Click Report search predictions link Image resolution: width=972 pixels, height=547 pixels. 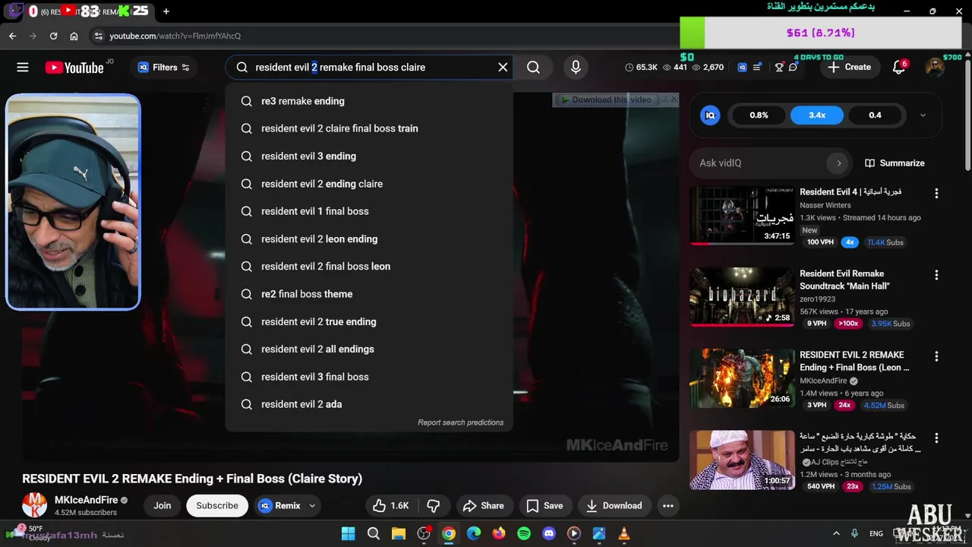[x=460, y=422]
